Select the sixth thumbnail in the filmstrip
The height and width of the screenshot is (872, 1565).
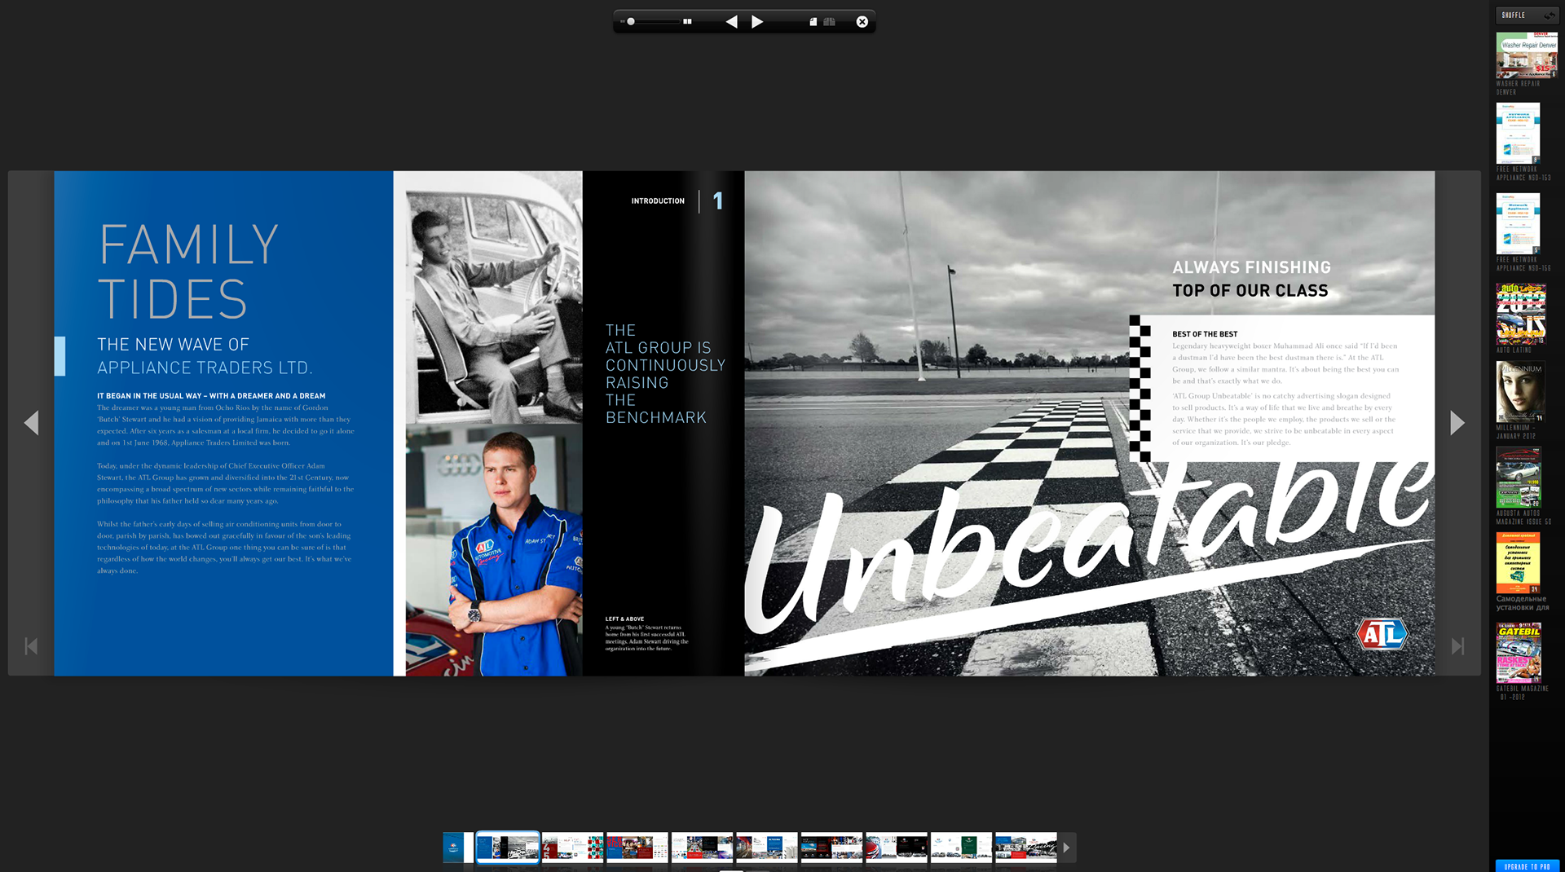pyautogui.click(x=766, y=848)
